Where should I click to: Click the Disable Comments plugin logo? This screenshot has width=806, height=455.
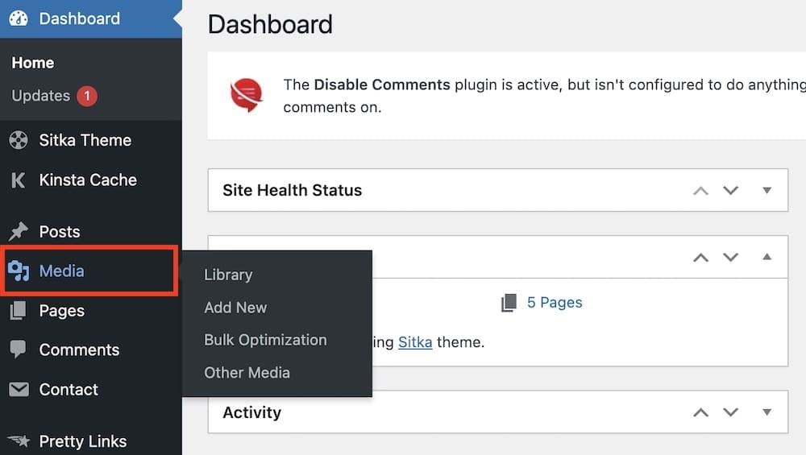click(246, 95)
